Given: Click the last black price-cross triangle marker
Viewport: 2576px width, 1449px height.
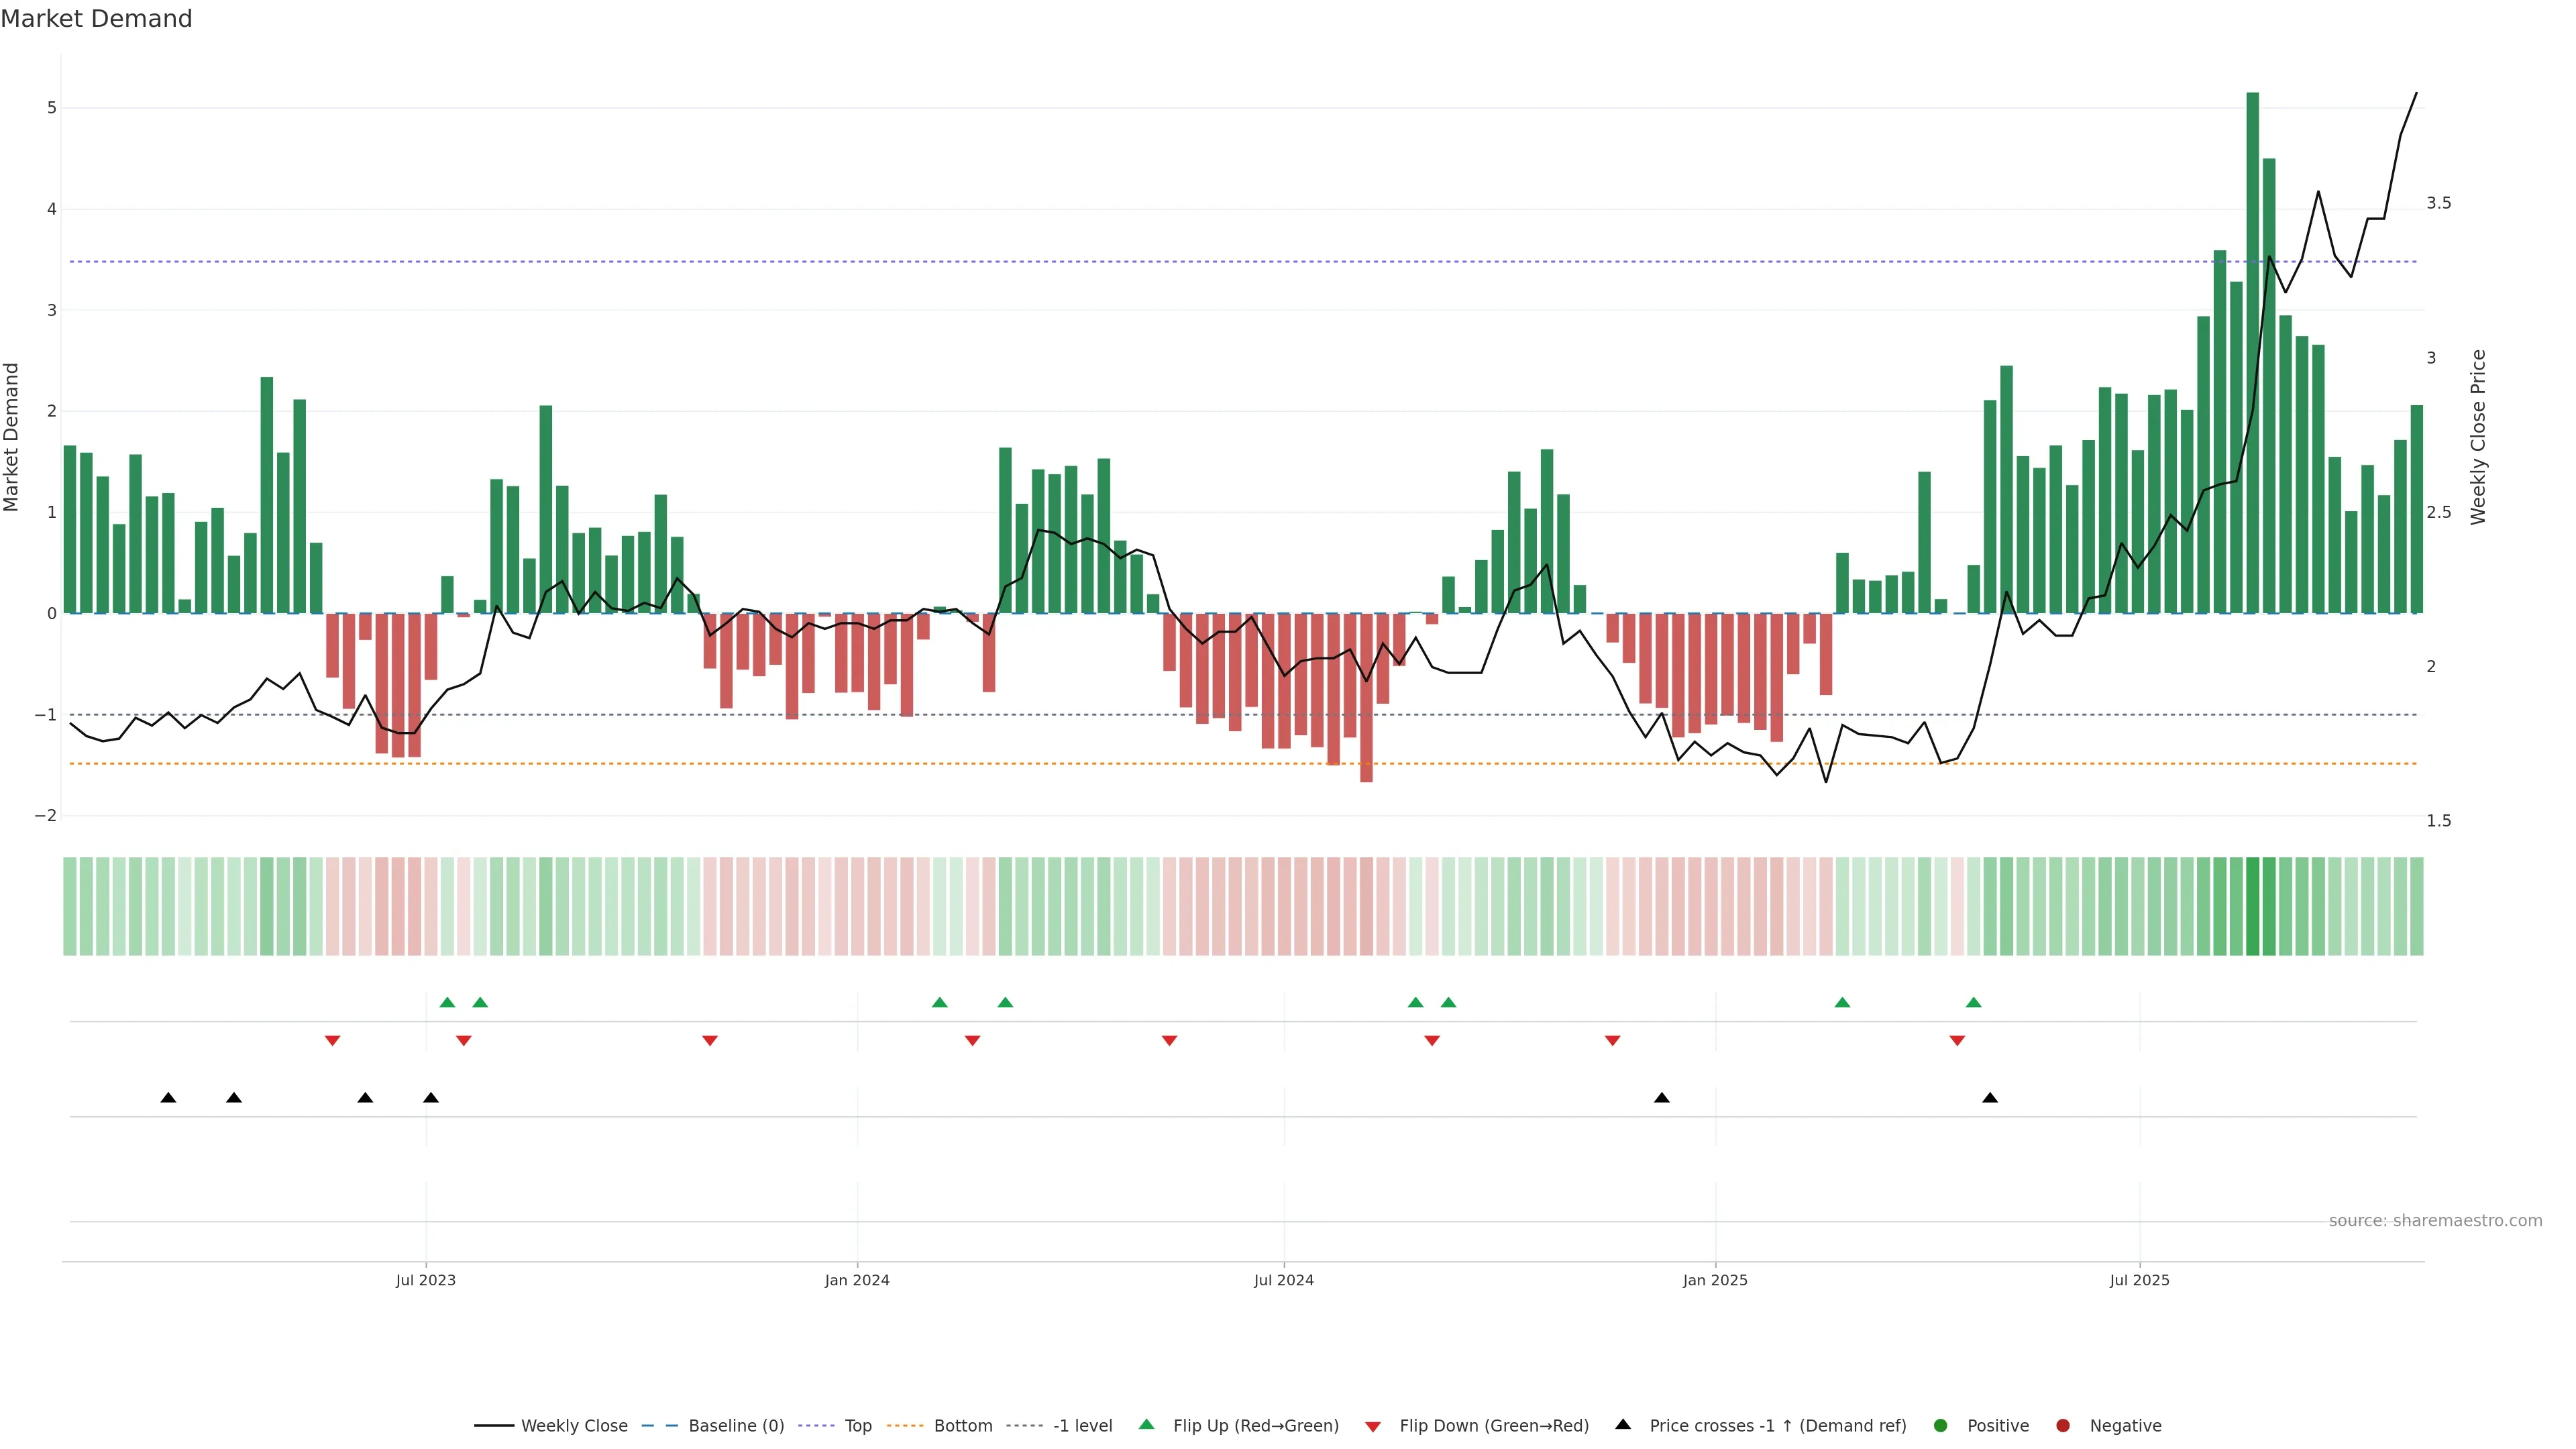Looking at the screenshot, I should click(1990, 1098).
